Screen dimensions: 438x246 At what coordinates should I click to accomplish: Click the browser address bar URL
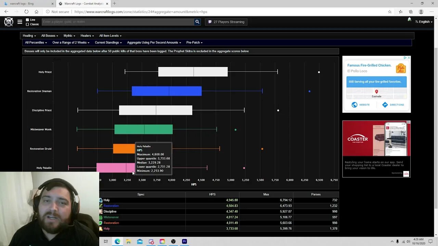tap(141, 12)
